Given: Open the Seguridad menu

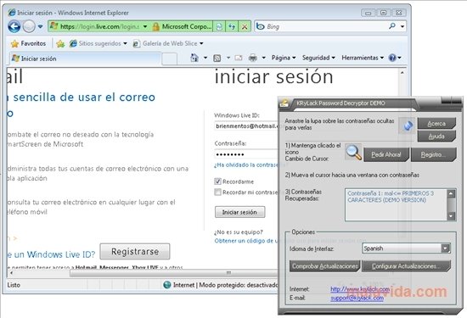Looking at the screenshot, I should (318, 58).
